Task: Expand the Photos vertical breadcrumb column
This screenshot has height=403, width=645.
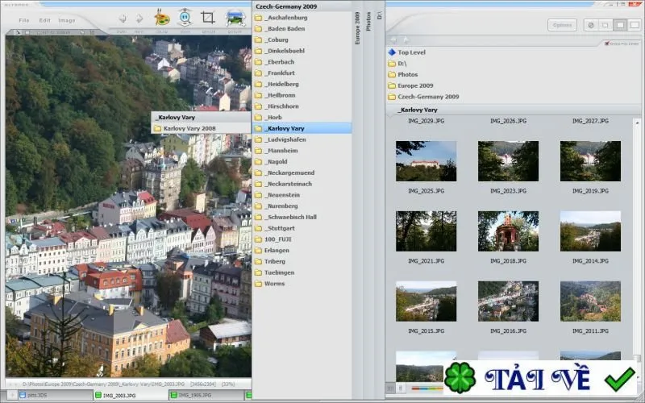Action: pos(368,22)
